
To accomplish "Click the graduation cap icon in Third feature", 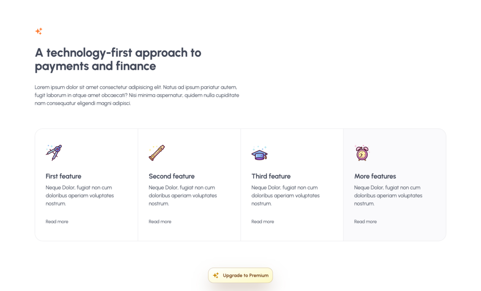I will (x=259, y=153).
